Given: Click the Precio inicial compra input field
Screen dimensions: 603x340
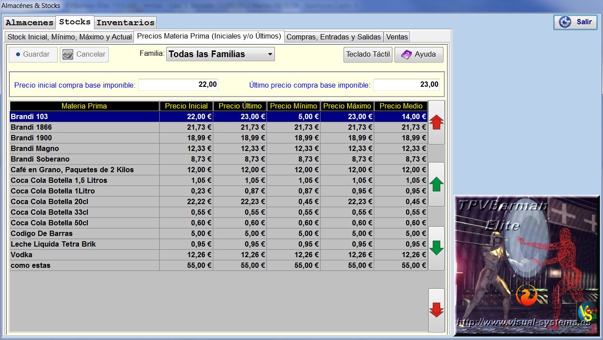Looking at the screenshot, I should [178, 85].
